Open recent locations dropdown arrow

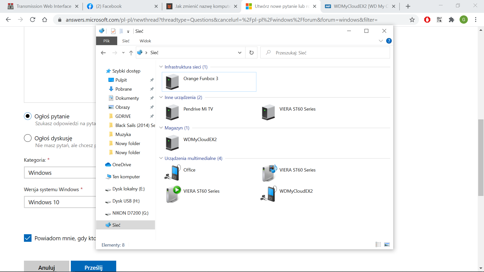(123, 53)
